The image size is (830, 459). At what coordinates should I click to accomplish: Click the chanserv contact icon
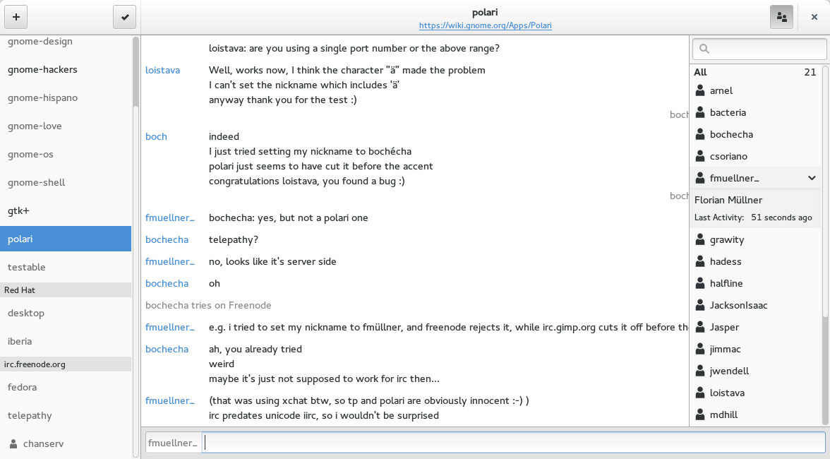coord(14,443)
